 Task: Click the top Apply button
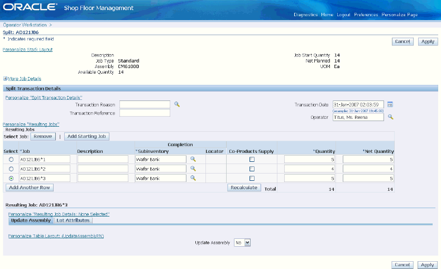point(428,42)
